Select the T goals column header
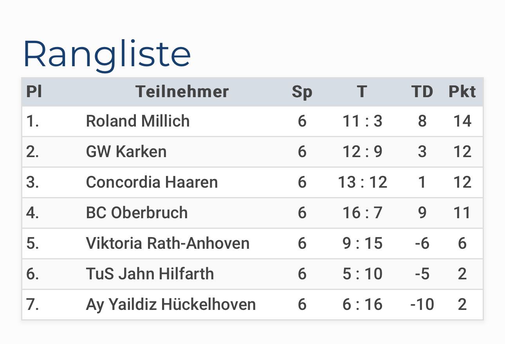The image size is (505, 344). click(x=362, y=92)
